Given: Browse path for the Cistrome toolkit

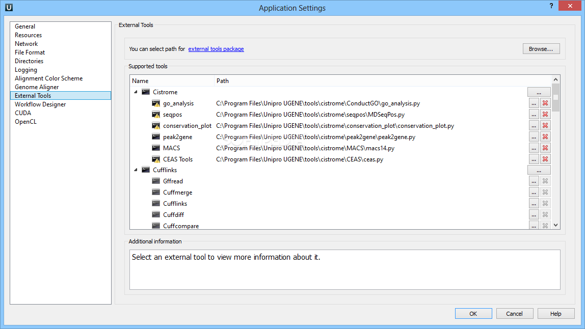Looking at the screenshot, I should pos(539,92).
